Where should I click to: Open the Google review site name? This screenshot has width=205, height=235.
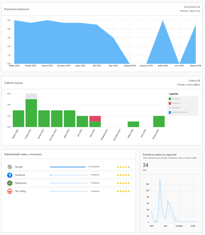19,167
